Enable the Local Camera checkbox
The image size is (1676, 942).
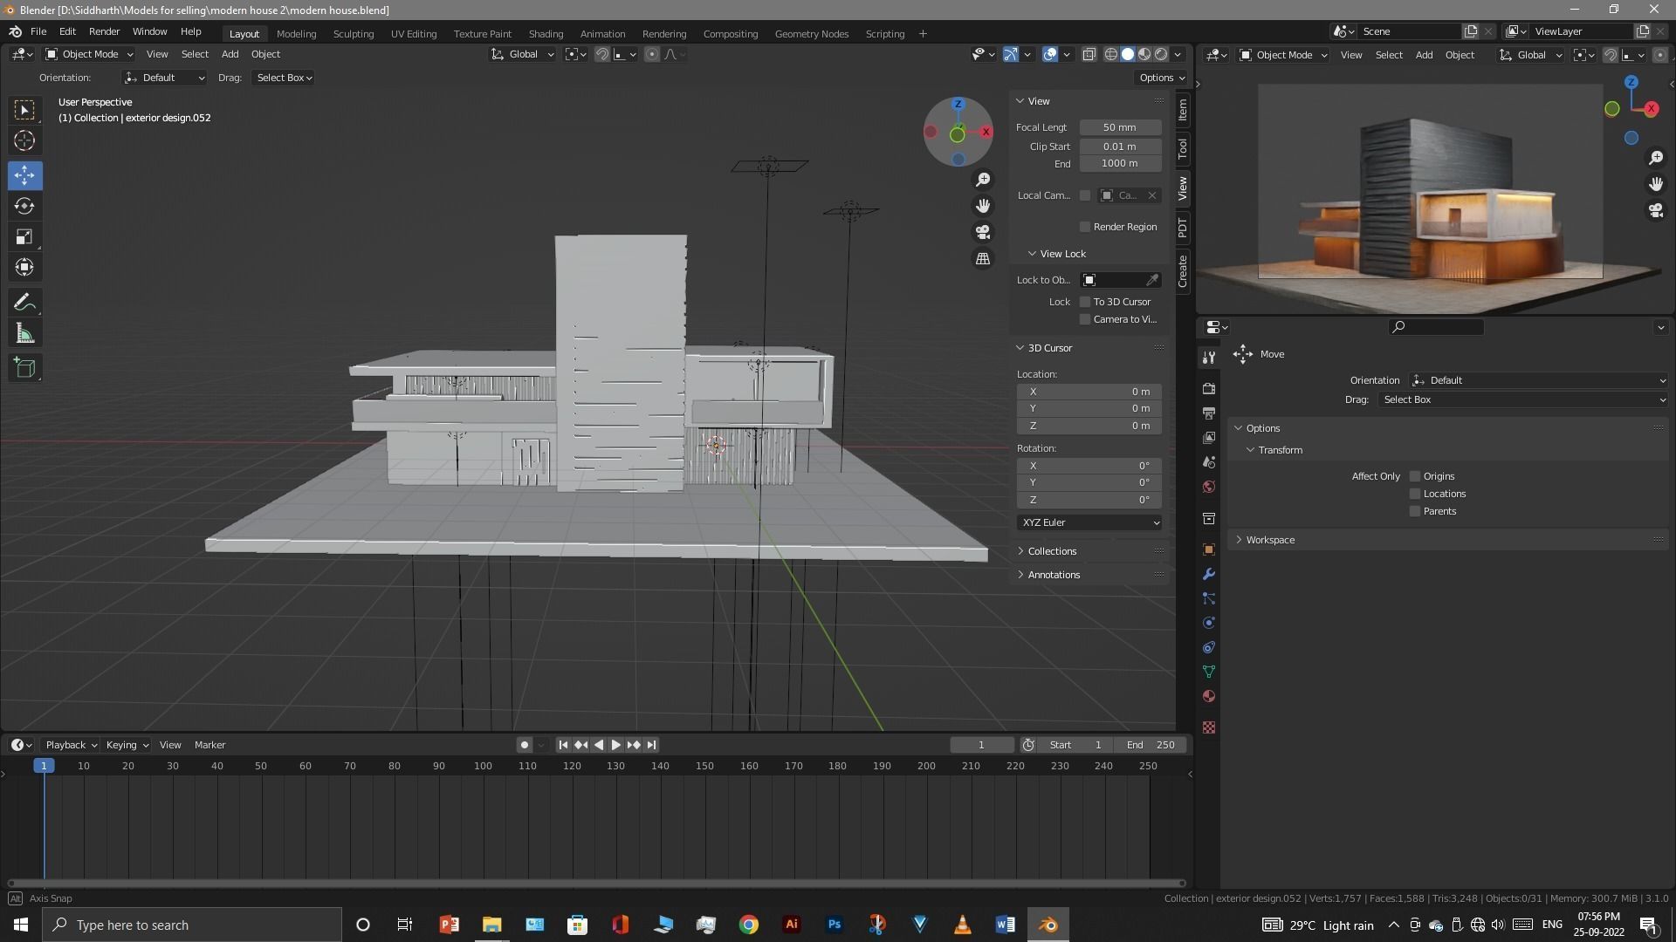pos(1085,195)
